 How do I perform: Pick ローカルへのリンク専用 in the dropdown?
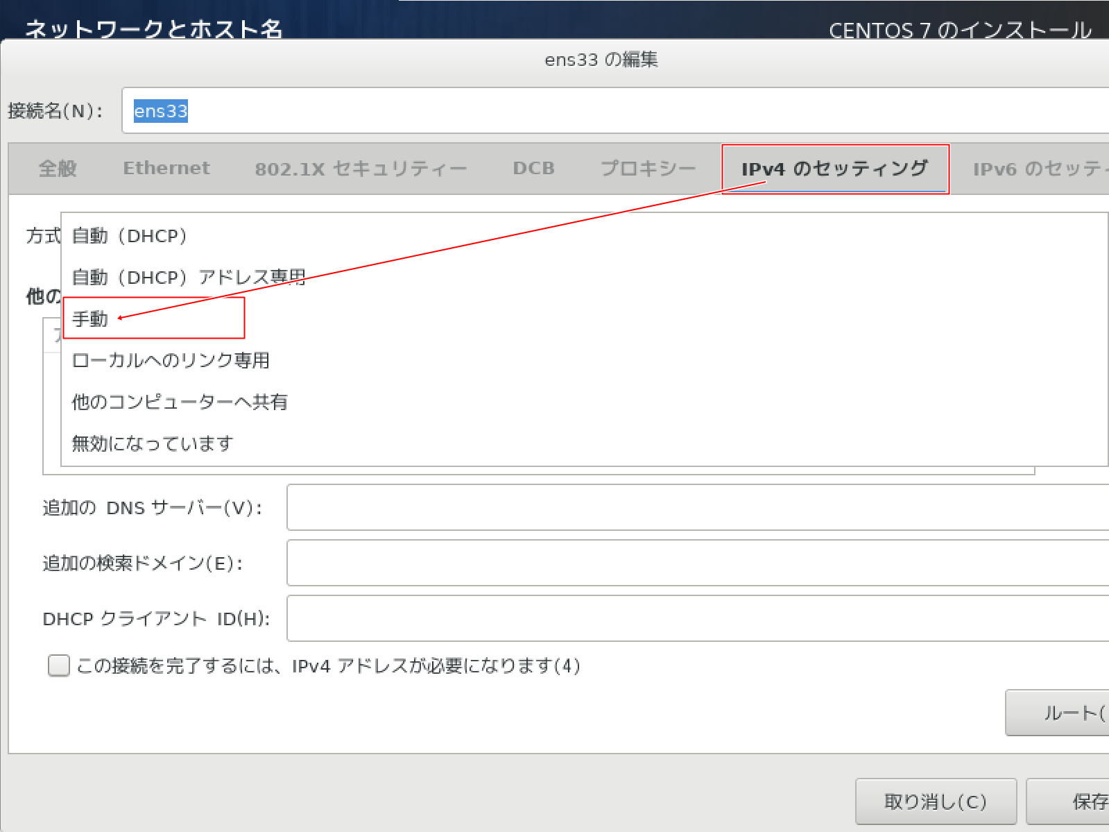(x=171, y=361)
